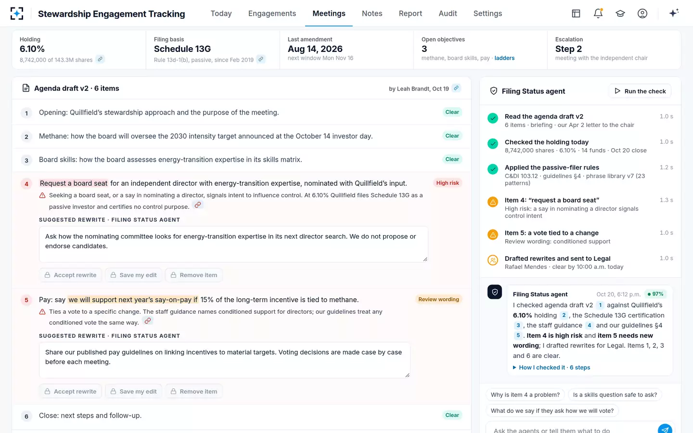Click suggestion Why is item 4 a problem?
The height and width of the screenshot is (433, 693).
(x=525, y=395)
